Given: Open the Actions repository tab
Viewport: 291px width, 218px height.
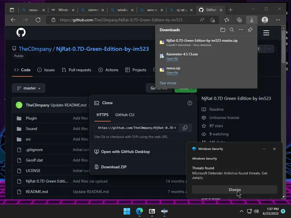Looking at the screenshot, I should point(108,70).
